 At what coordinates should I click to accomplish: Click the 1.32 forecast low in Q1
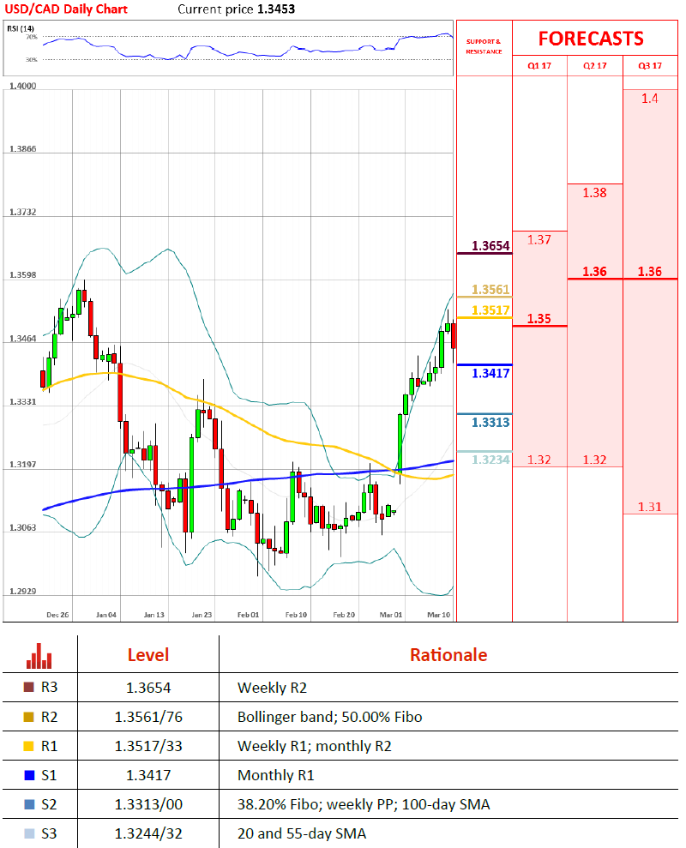pos(539,460)
